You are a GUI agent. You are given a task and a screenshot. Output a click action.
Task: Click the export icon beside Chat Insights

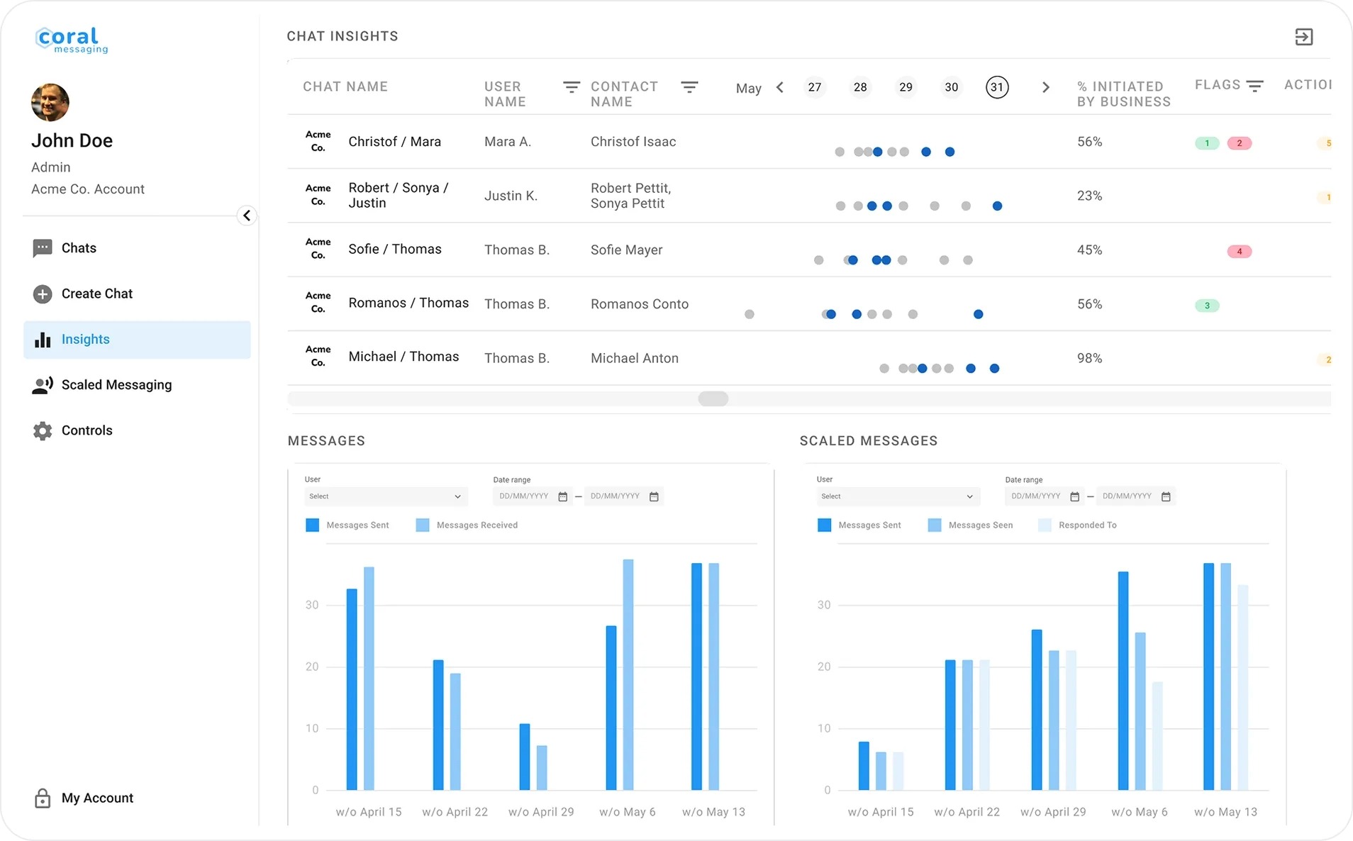point(1303,37)
